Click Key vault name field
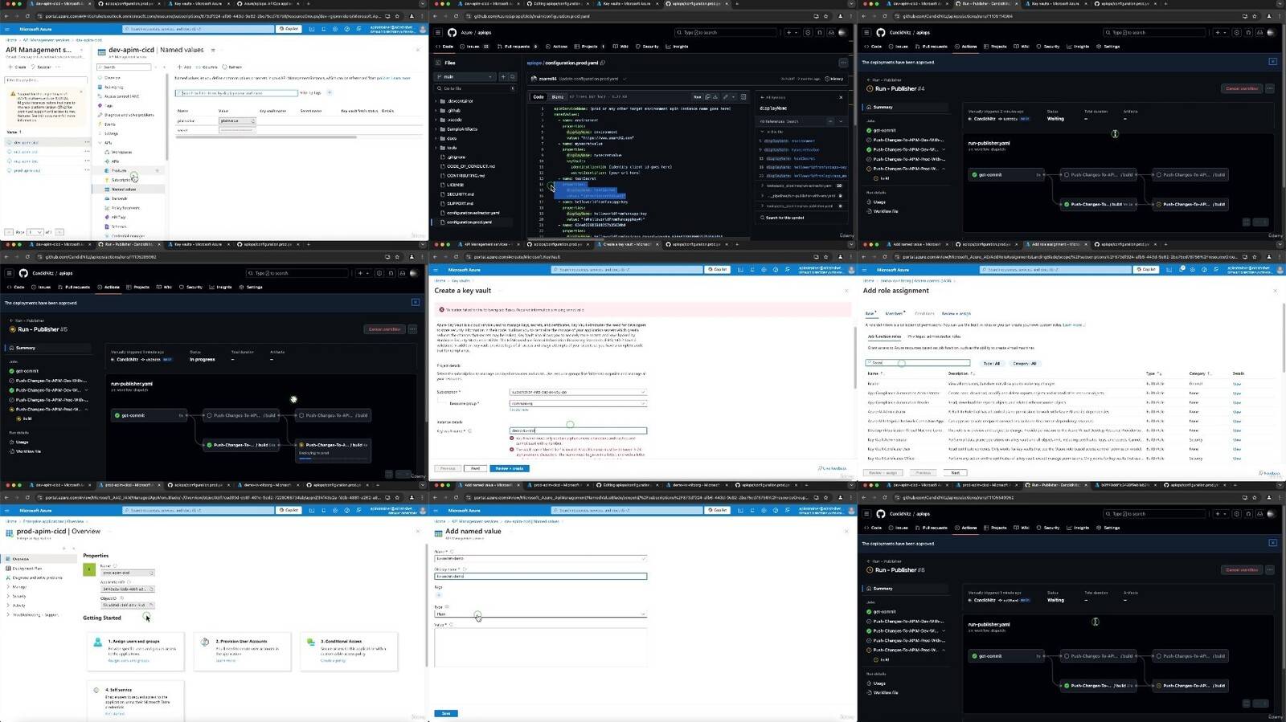This screenshot has height=722, width=1286. click(578, 430)
